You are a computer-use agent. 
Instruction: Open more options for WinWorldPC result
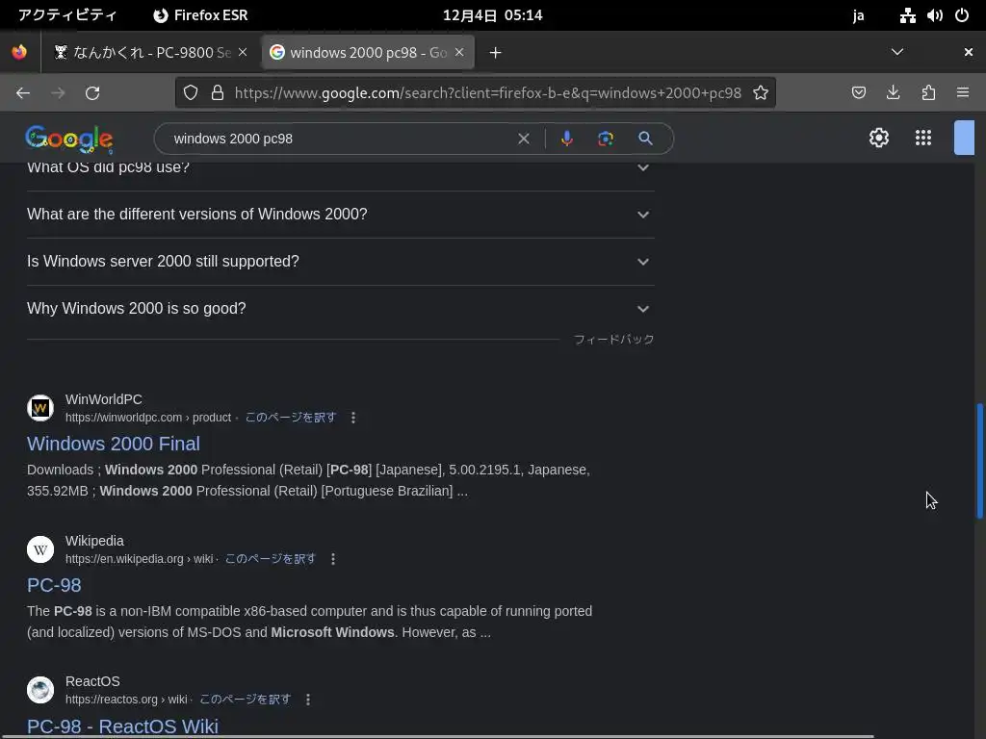(353, 418)
